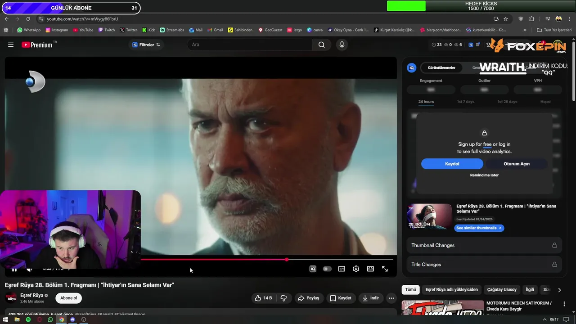The image size is (576, 324).
Task: Show hidden bookmarks with the double chevron
Action: (x=525, y=30)
